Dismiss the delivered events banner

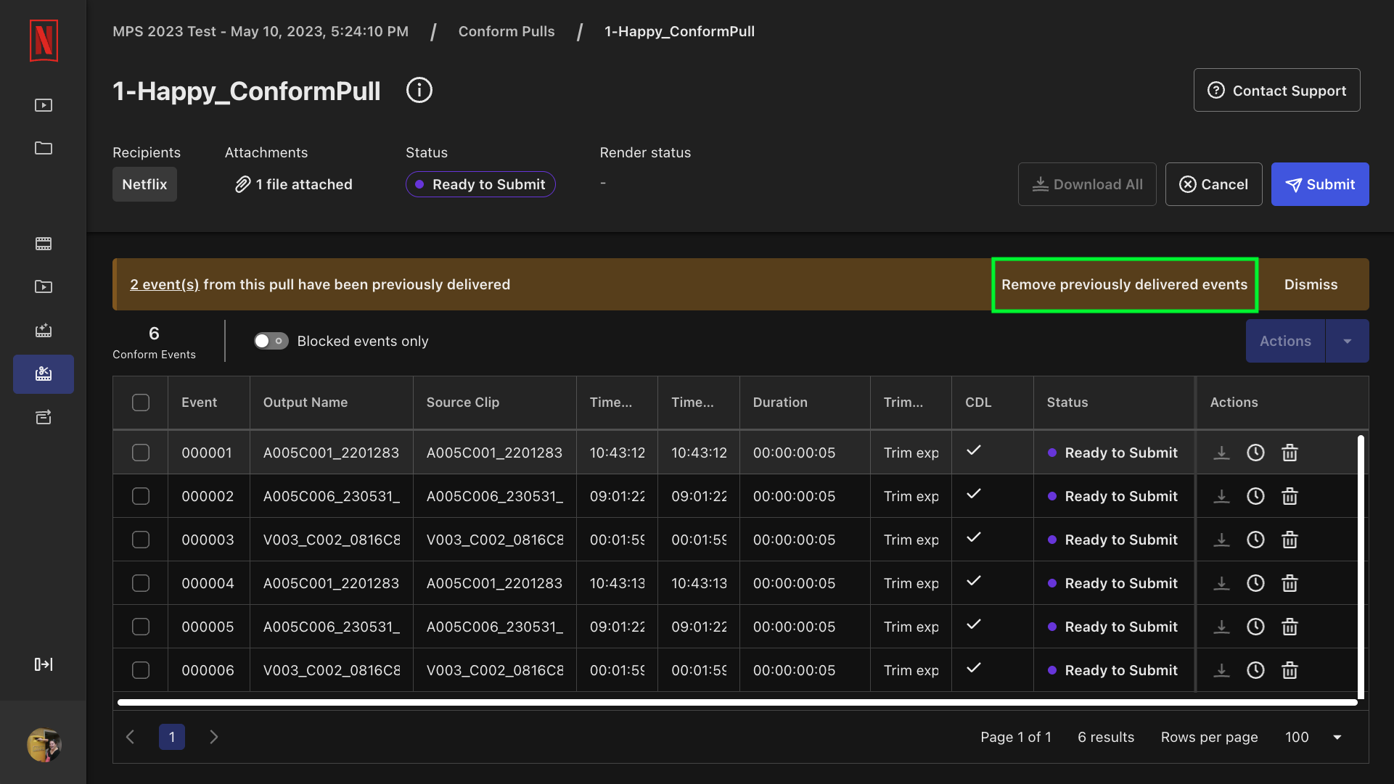pyautogui.click(x=1311, y=284)
